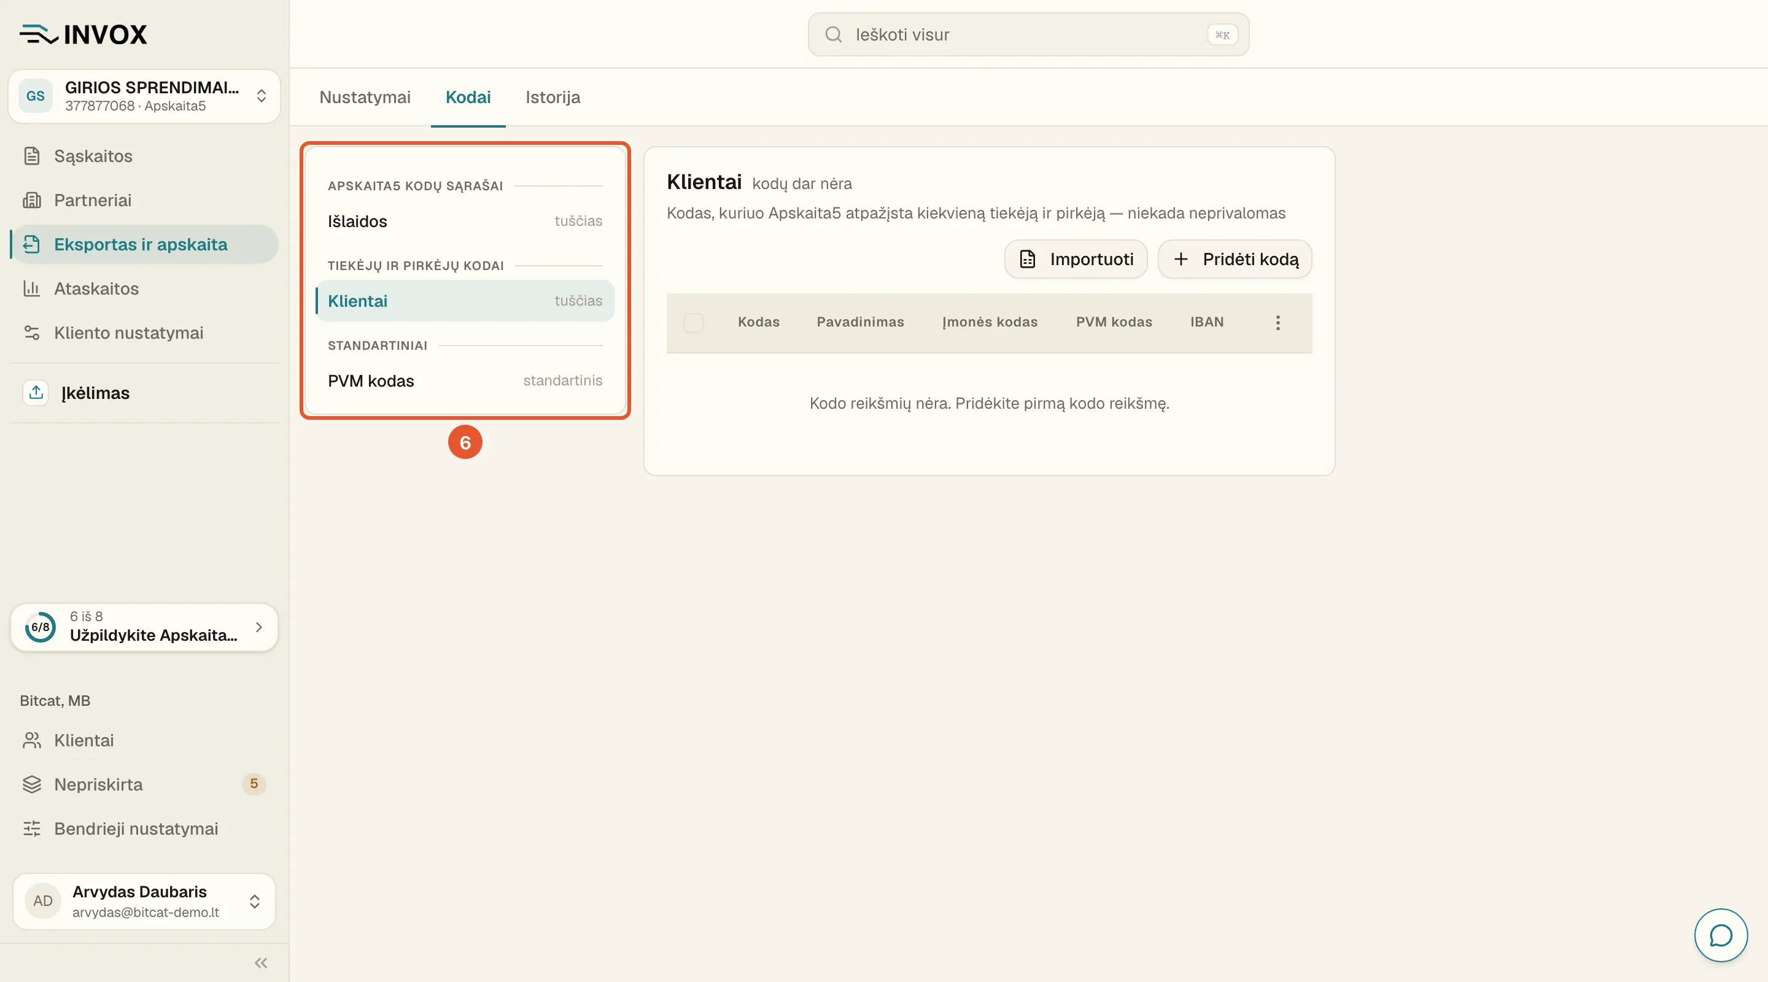Viewport: 1768px width, 982px height.
Task: Open Užpildykite Apskaita onboarding chevron
Action: pyautogui.click(x=258, y=627)
